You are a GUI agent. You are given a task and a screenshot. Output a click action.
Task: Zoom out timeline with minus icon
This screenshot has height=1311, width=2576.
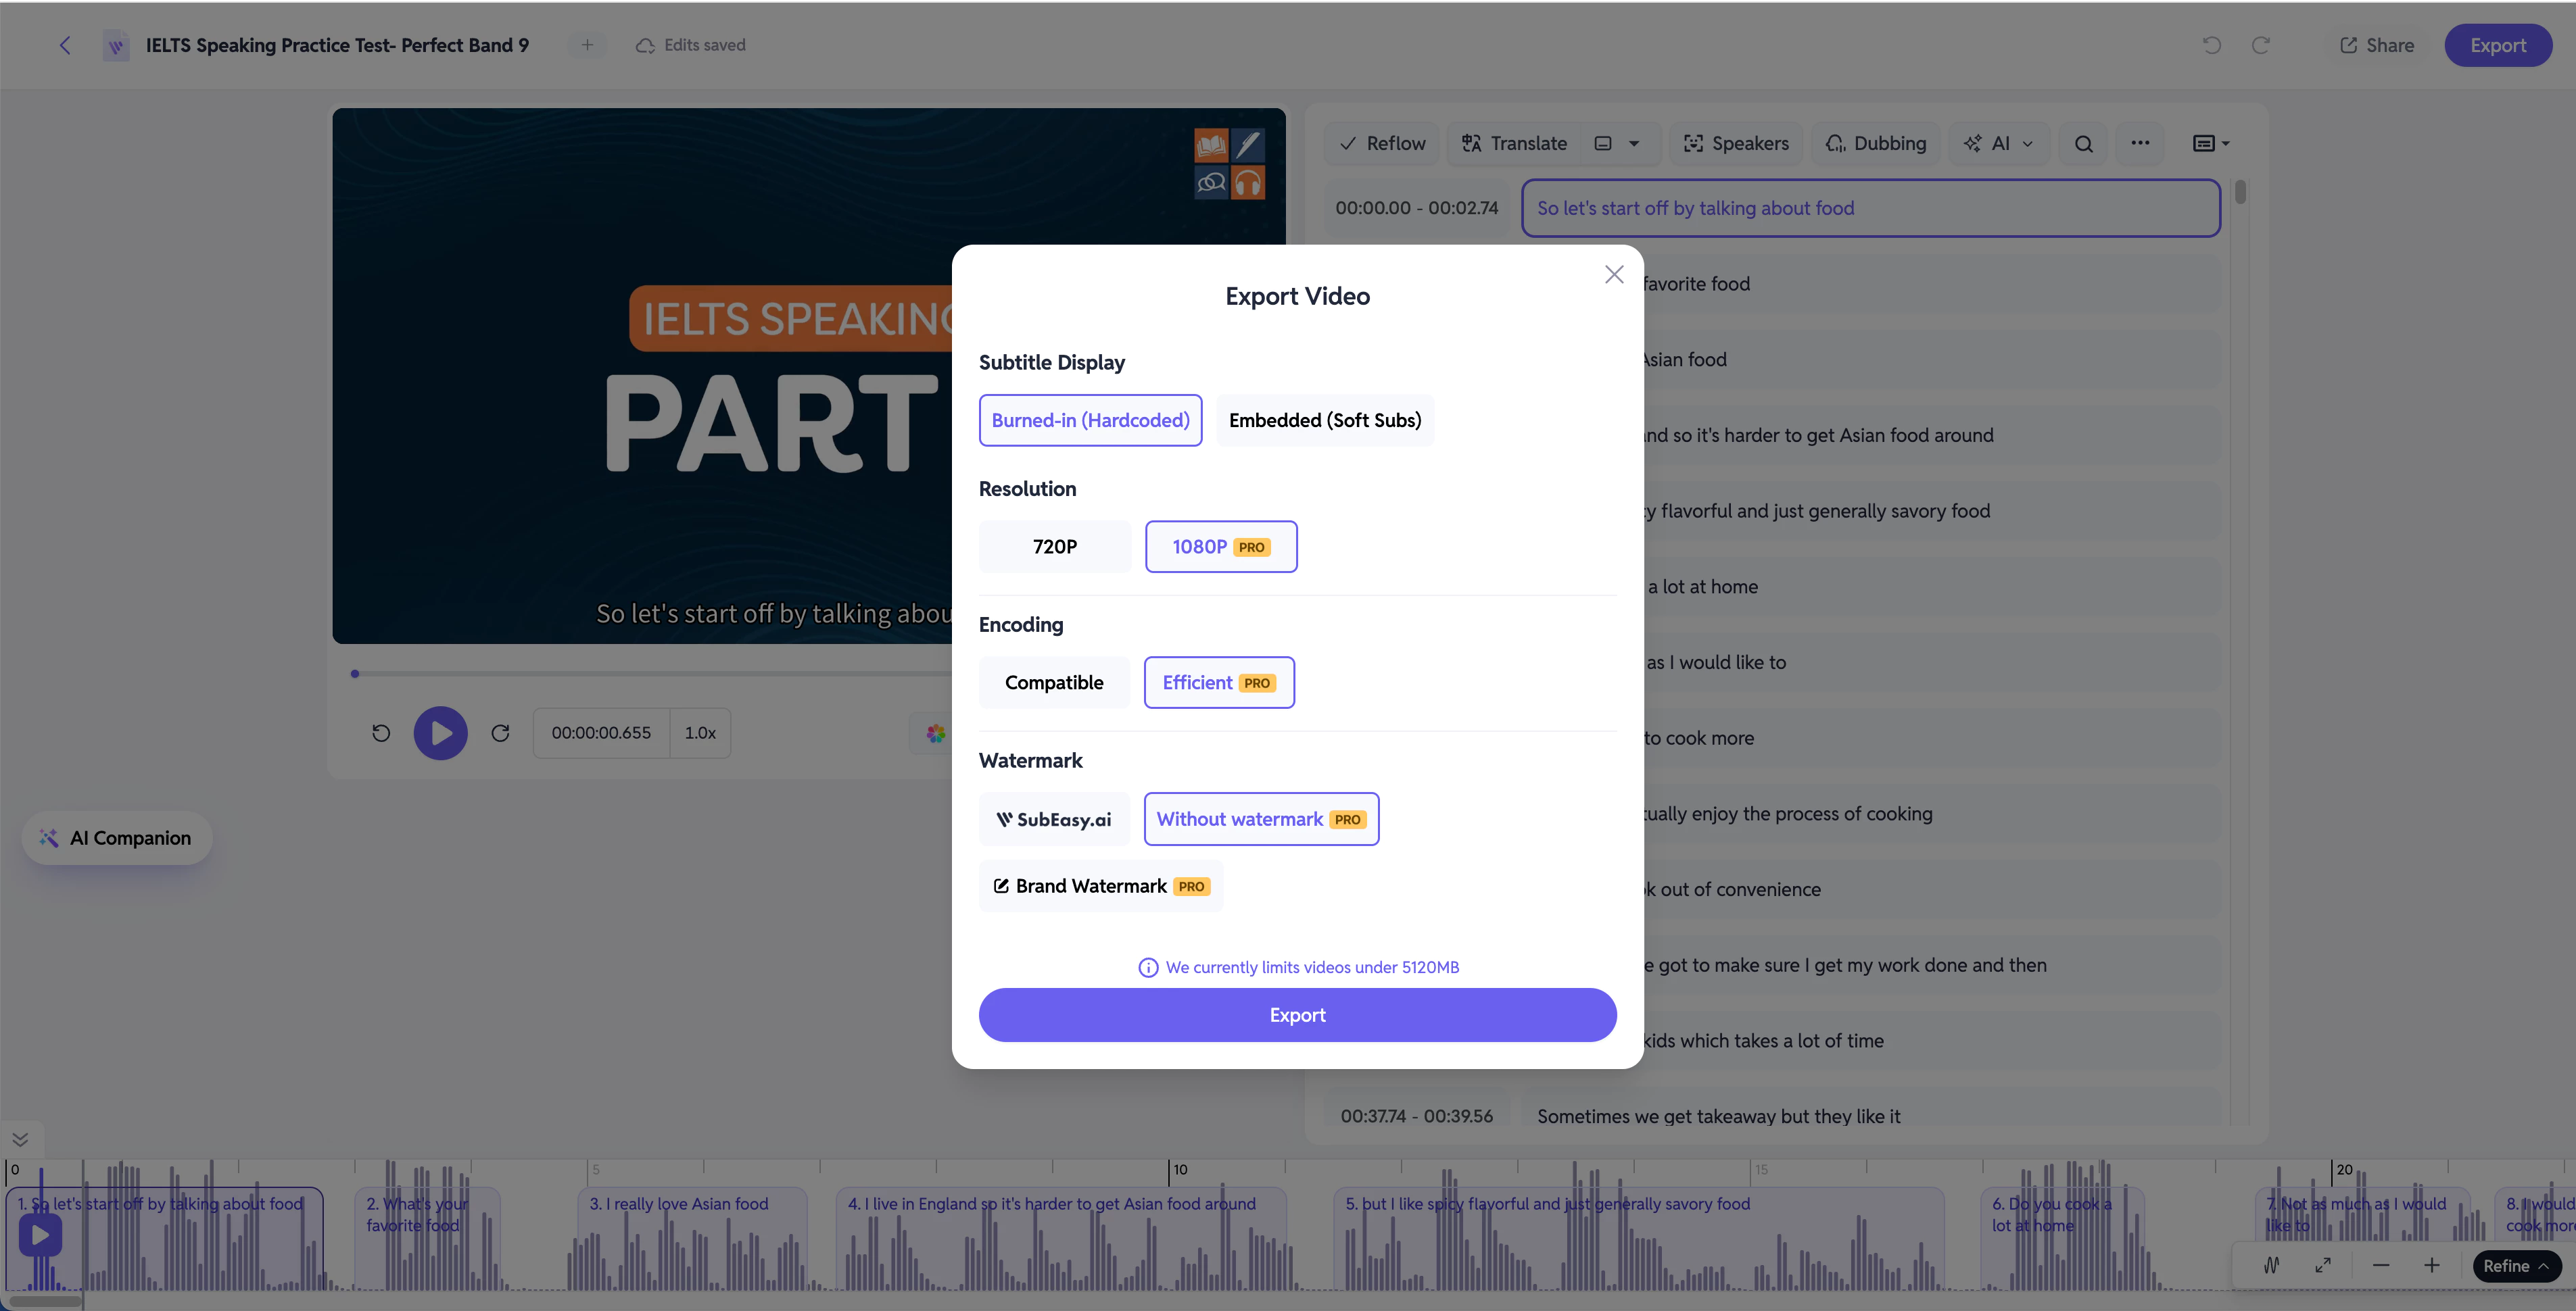click(x=2381, y=1266)
